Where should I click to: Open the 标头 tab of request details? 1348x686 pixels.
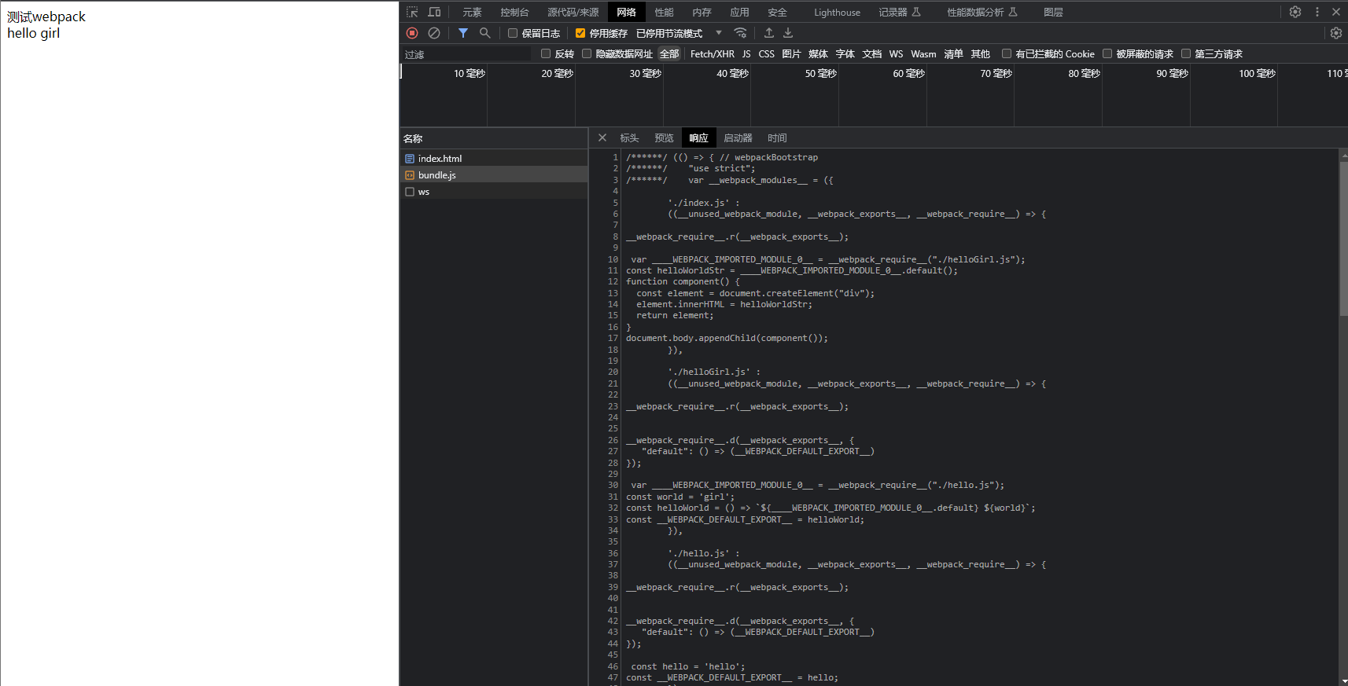[629, 138]
